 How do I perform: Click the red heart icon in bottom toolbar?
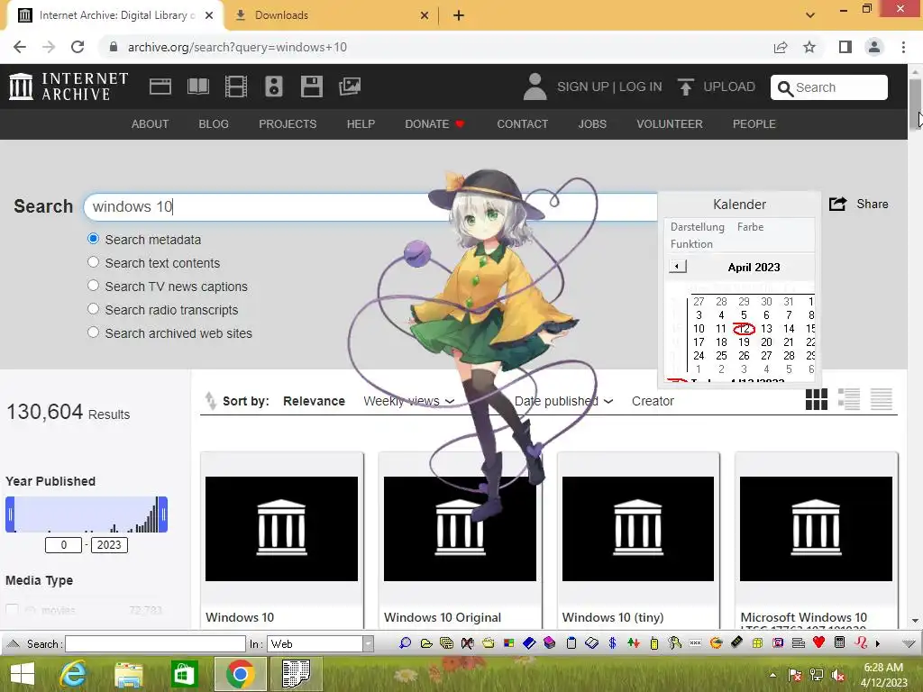click(x=818, y=643)
